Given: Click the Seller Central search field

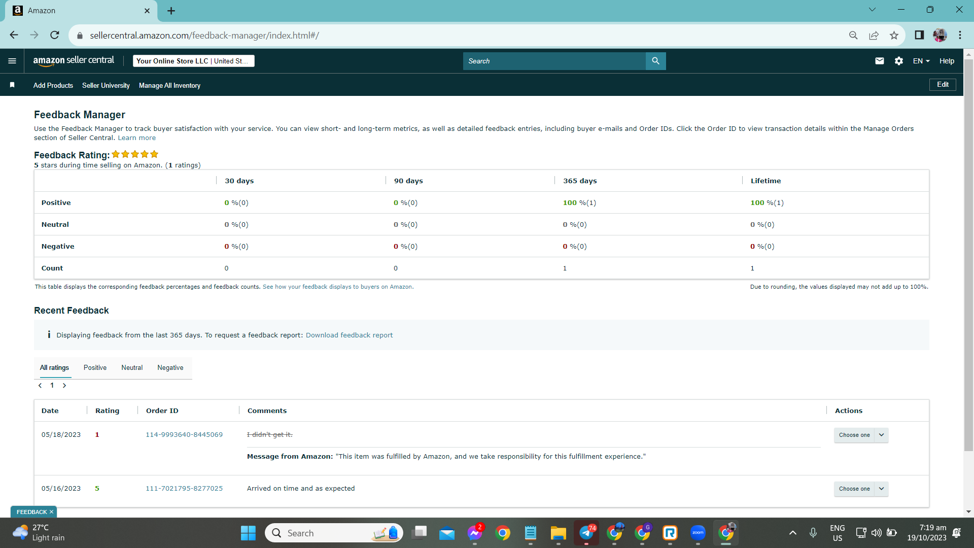Looking at the screenshot, I should 554,61.
